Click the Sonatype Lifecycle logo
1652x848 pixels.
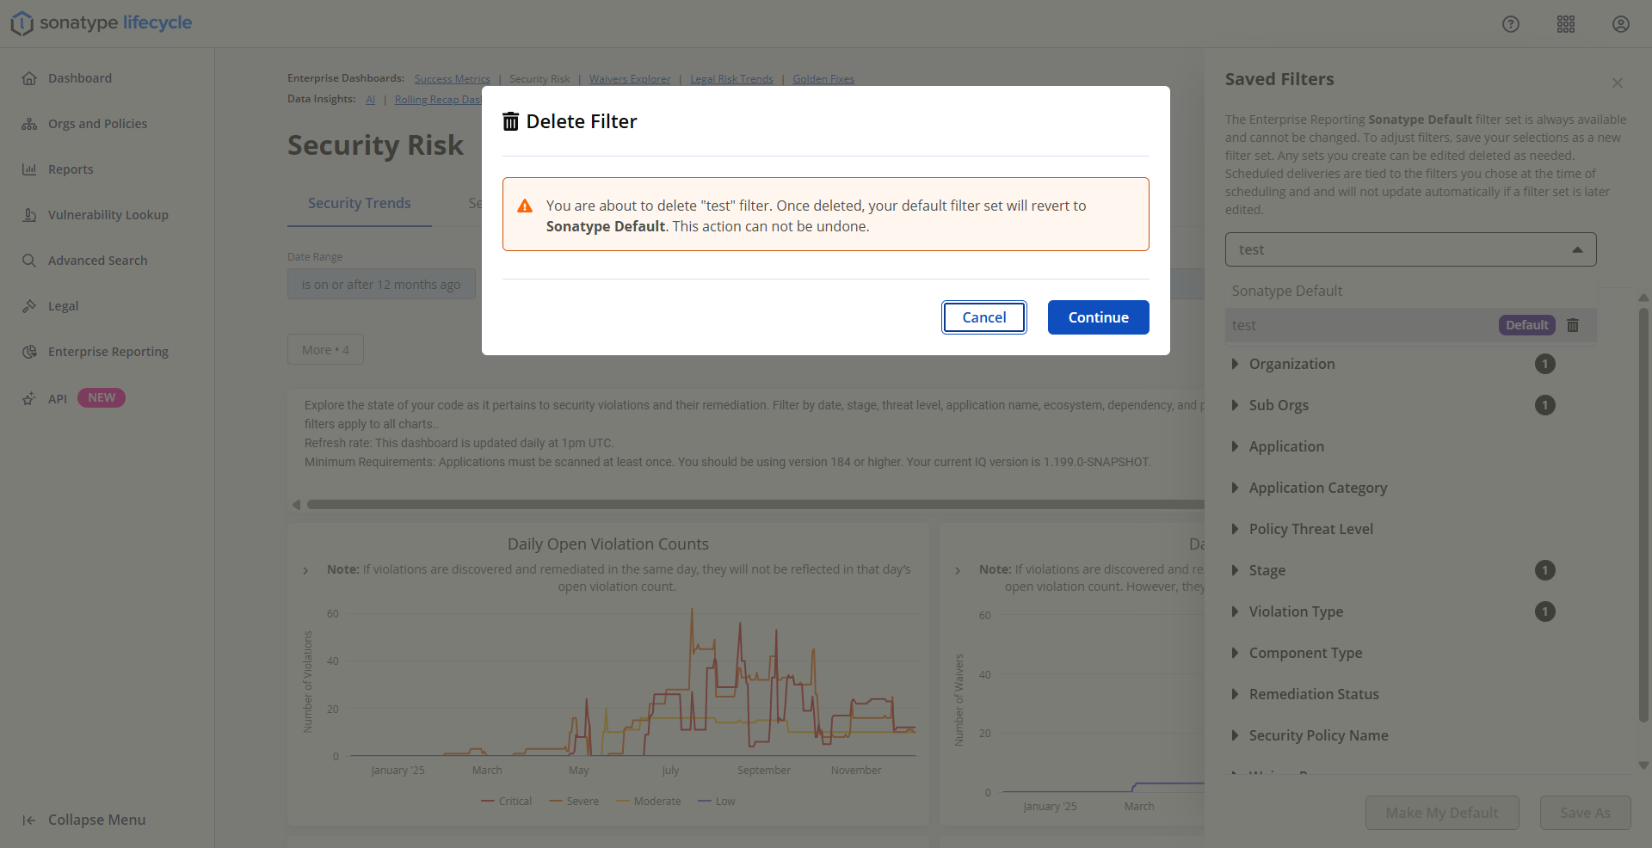click(102, 23)
